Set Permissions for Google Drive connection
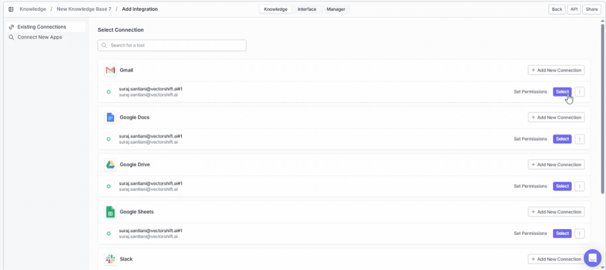Screen dimensions: 606x270 [x=530, y=186]
